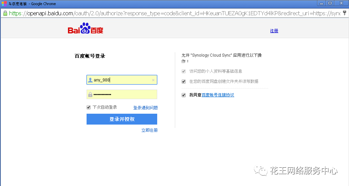349x186 pixels.
Task: Select the URL in address bar
Action: point(175,13)
